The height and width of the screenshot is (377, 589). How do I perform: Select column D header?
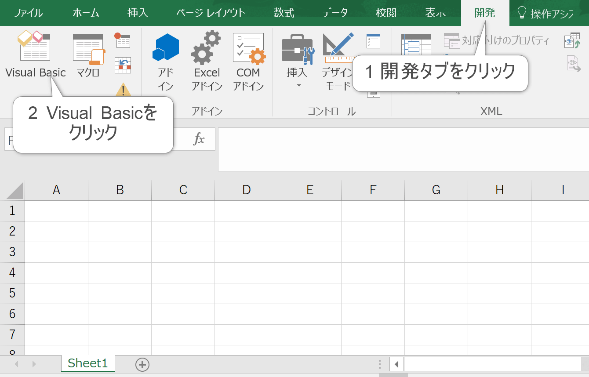(246, 190)
